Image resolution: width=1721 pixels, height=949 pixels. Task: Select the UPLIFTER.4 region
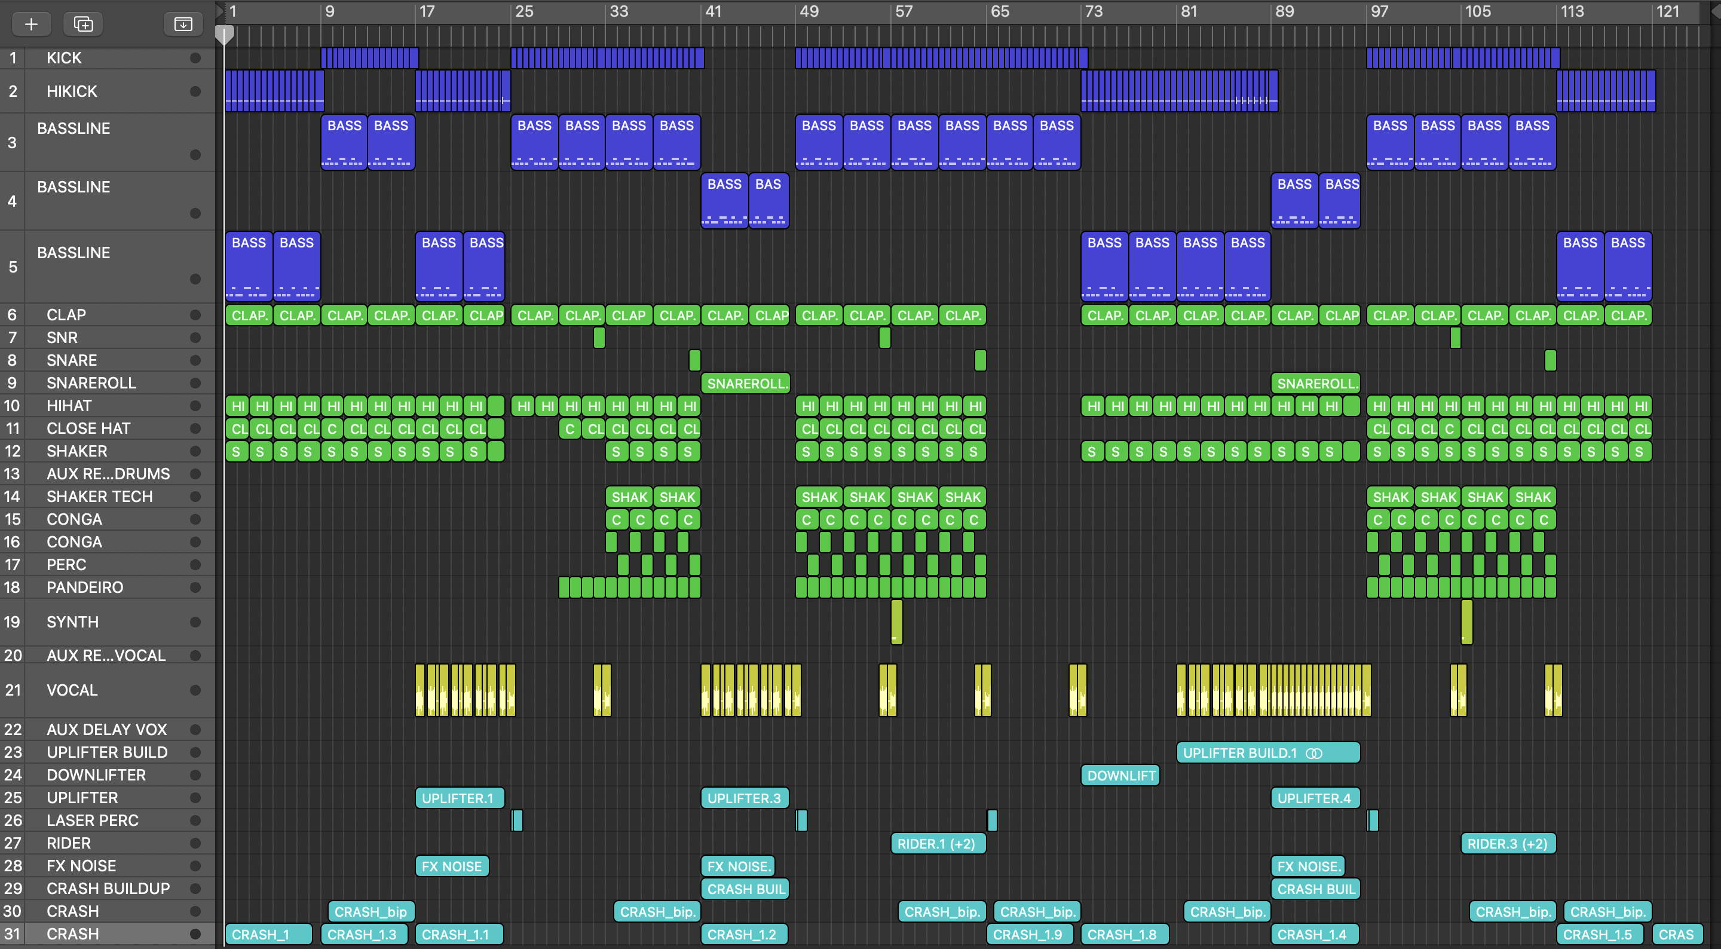pyautogui.click(x=1315, y=798)
